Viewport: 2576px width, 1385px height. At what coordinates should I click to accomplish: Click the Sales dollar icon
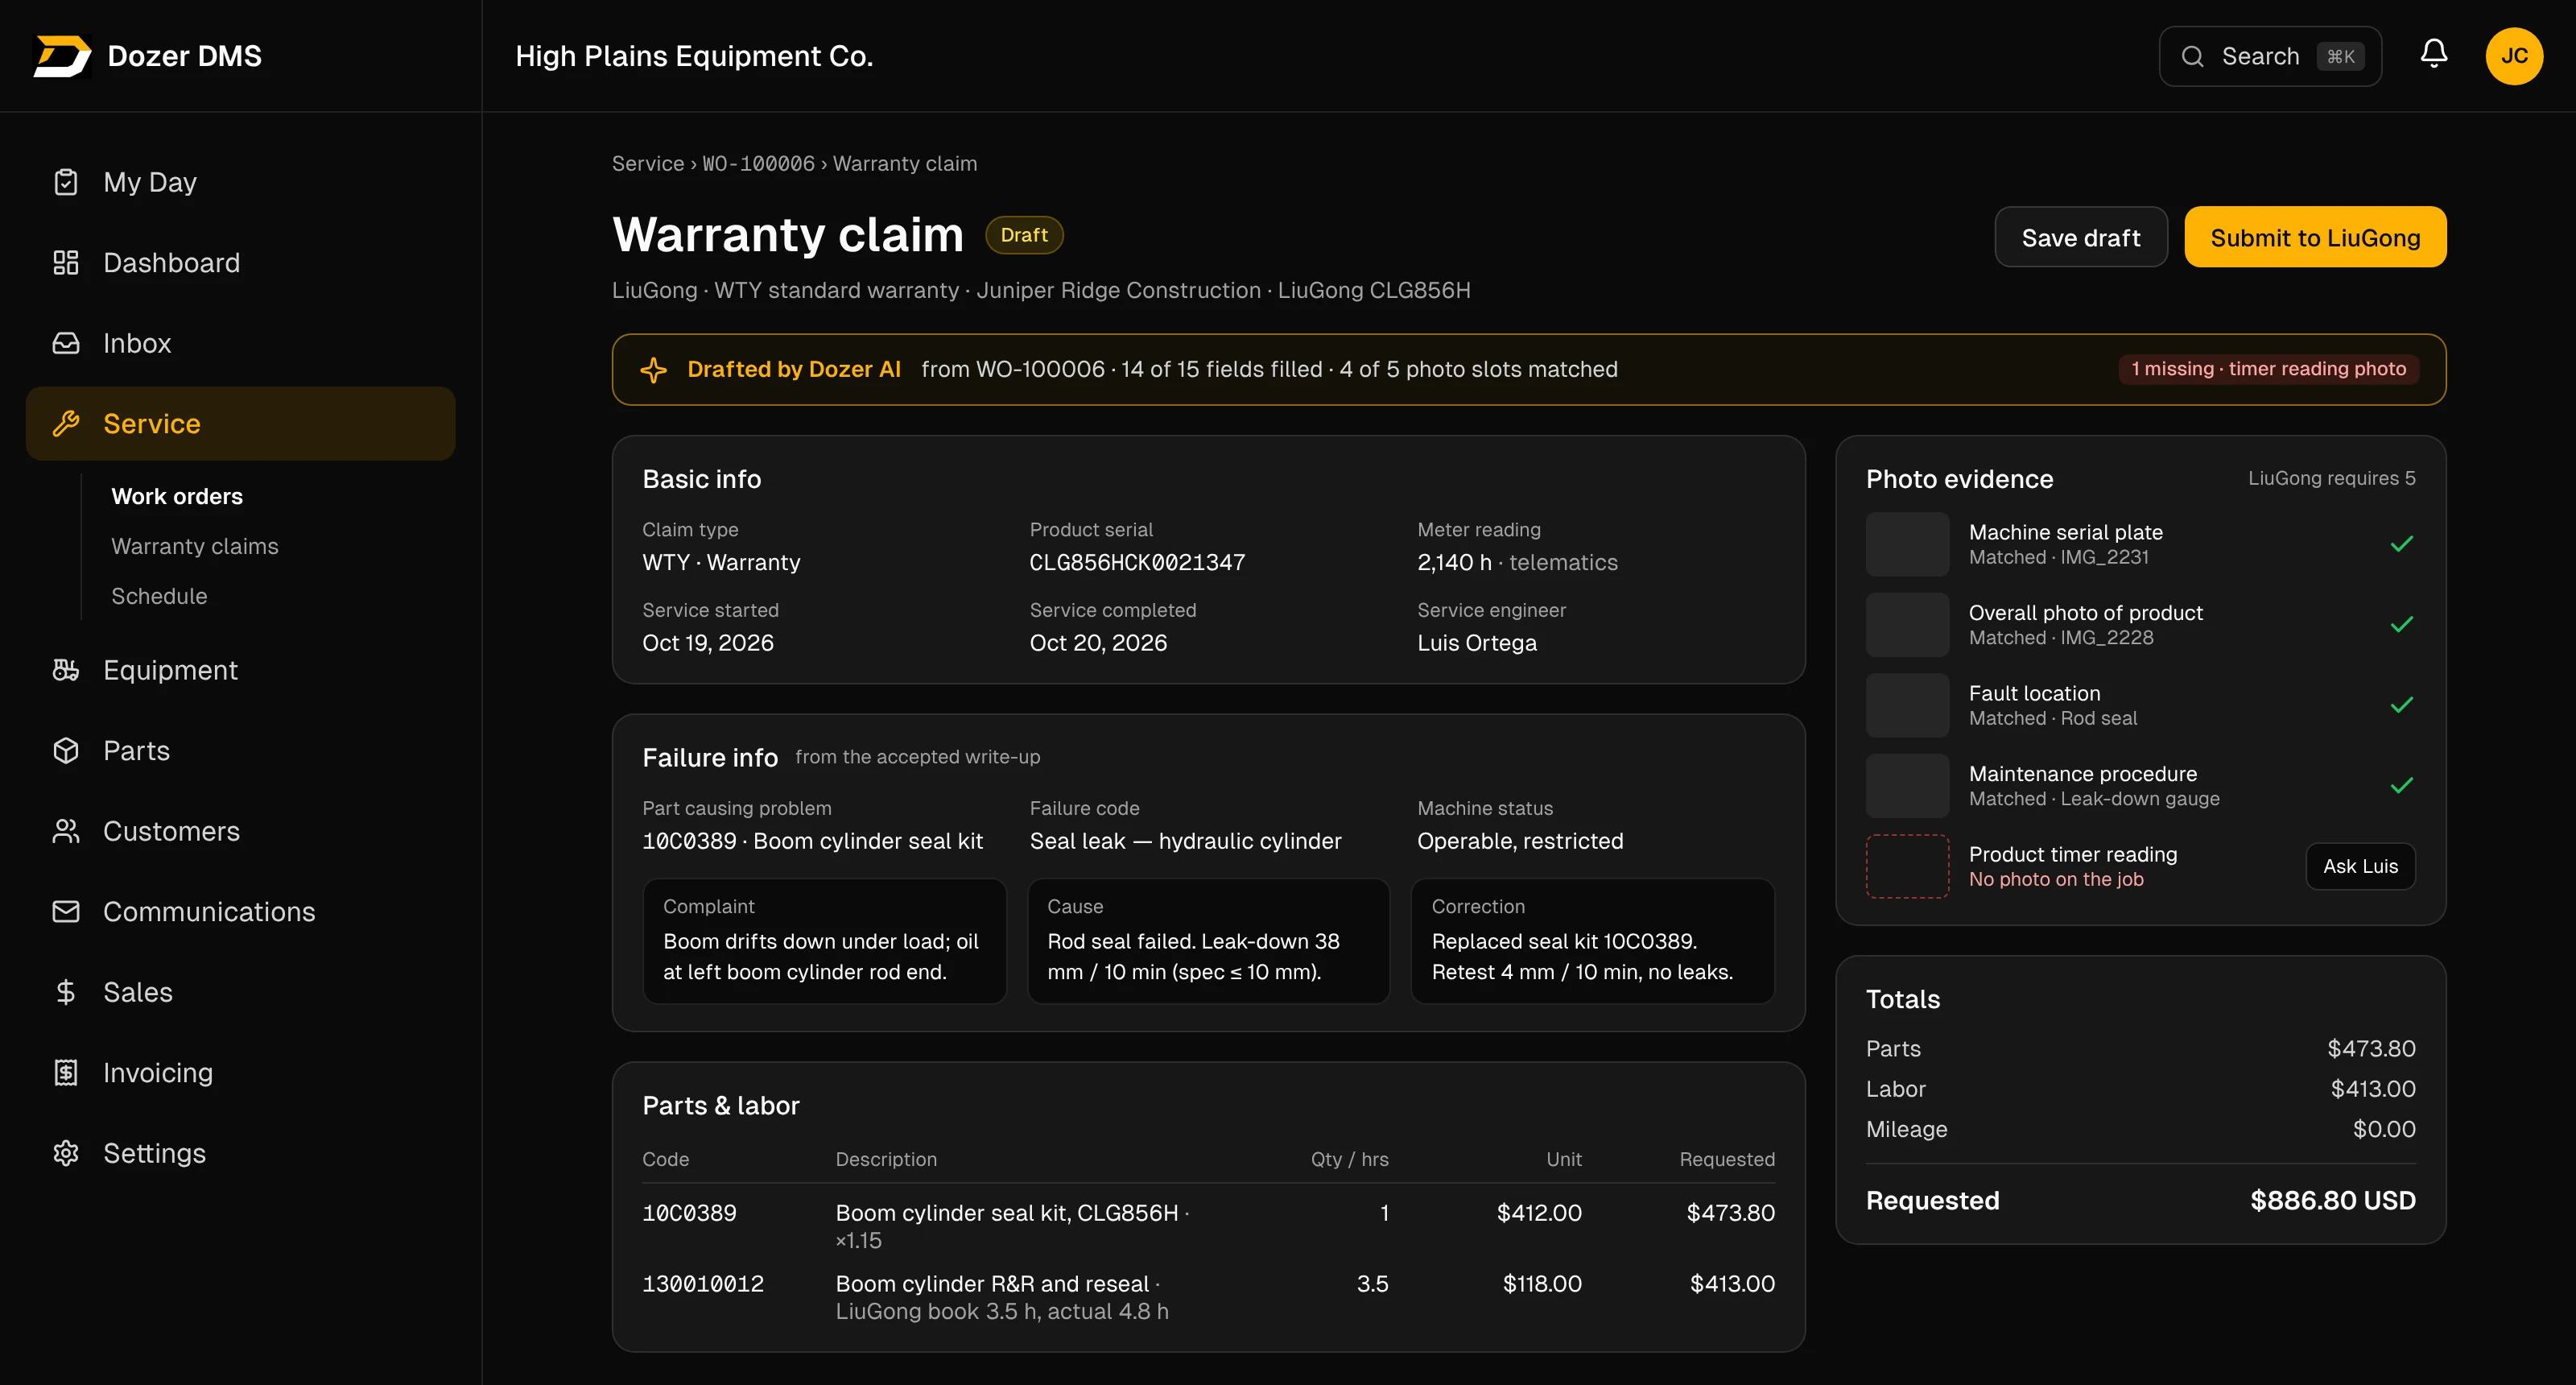(x=66, y=992)
